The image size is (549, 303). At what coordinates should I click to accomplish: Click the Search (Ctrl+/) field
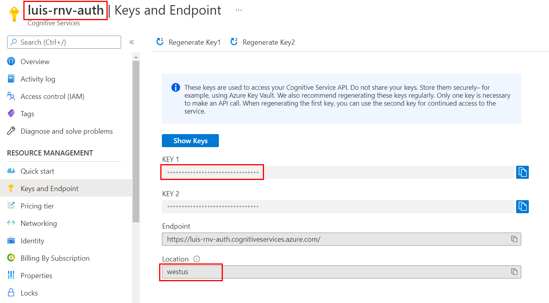64,42
